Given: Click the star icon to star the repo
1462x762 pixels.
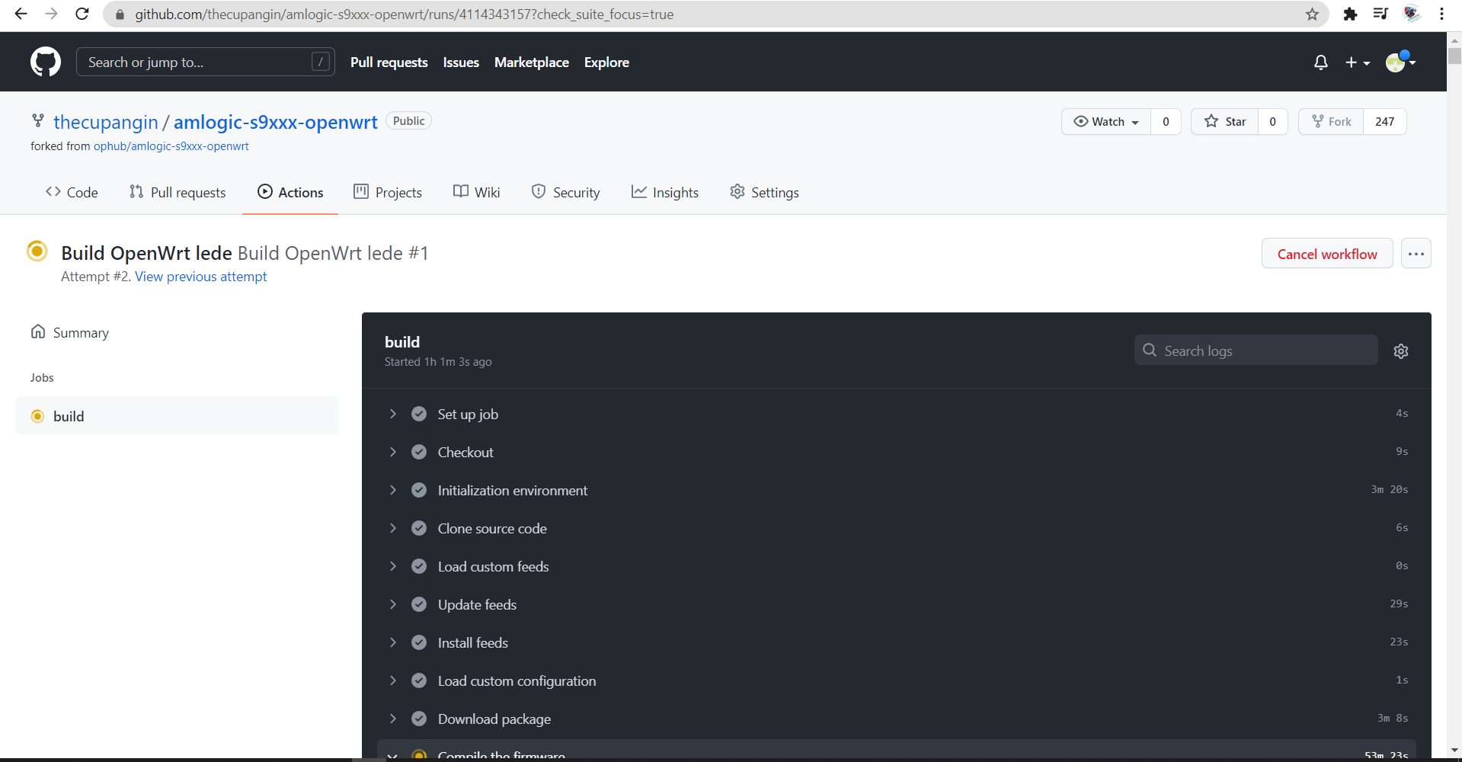Looking at the screenshot, I should point(1212,121).
